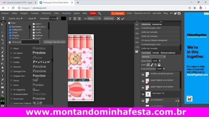Select the Eraser tool

pyautogui.click(x=2, y=60)
